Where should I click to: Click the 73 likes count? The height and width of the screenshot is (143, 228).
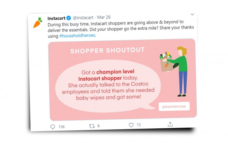coord(139,125)
